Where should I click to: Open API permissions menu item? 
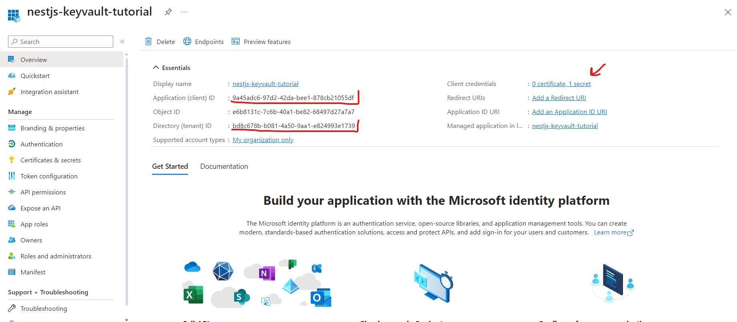(62, 192)
